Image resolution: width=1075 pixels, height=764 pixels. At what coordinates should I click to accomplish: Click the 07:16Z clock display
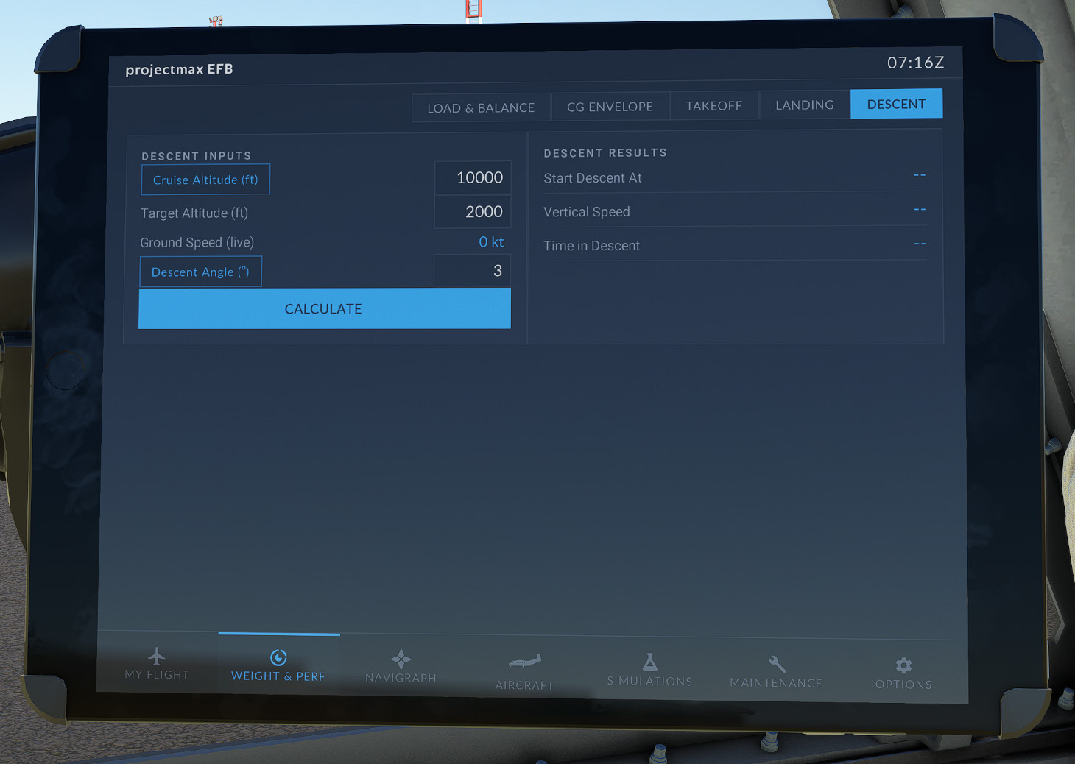(915, 63)
